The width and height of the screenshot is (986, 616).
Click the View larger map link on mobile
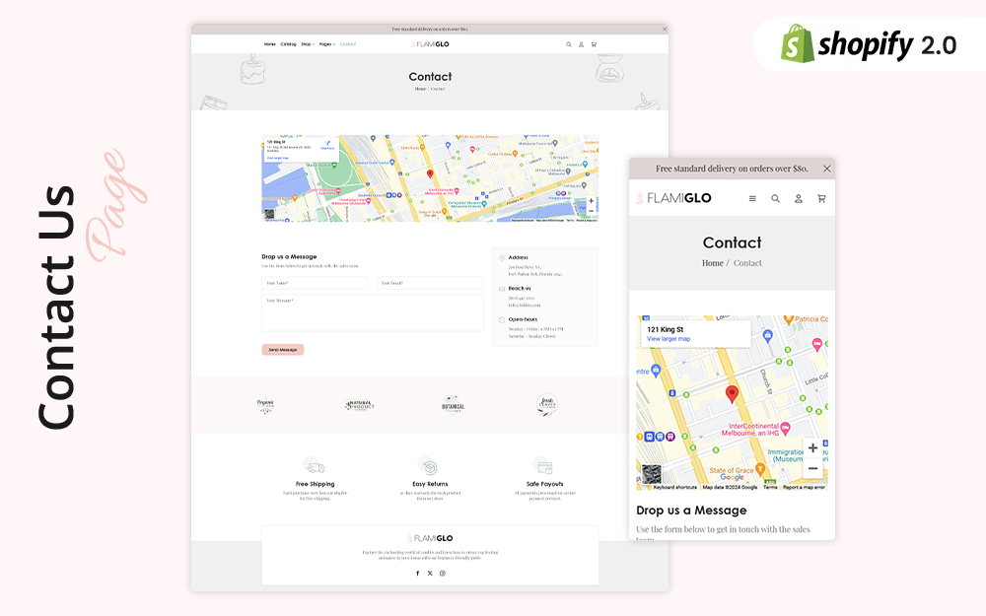pos(669,339)
